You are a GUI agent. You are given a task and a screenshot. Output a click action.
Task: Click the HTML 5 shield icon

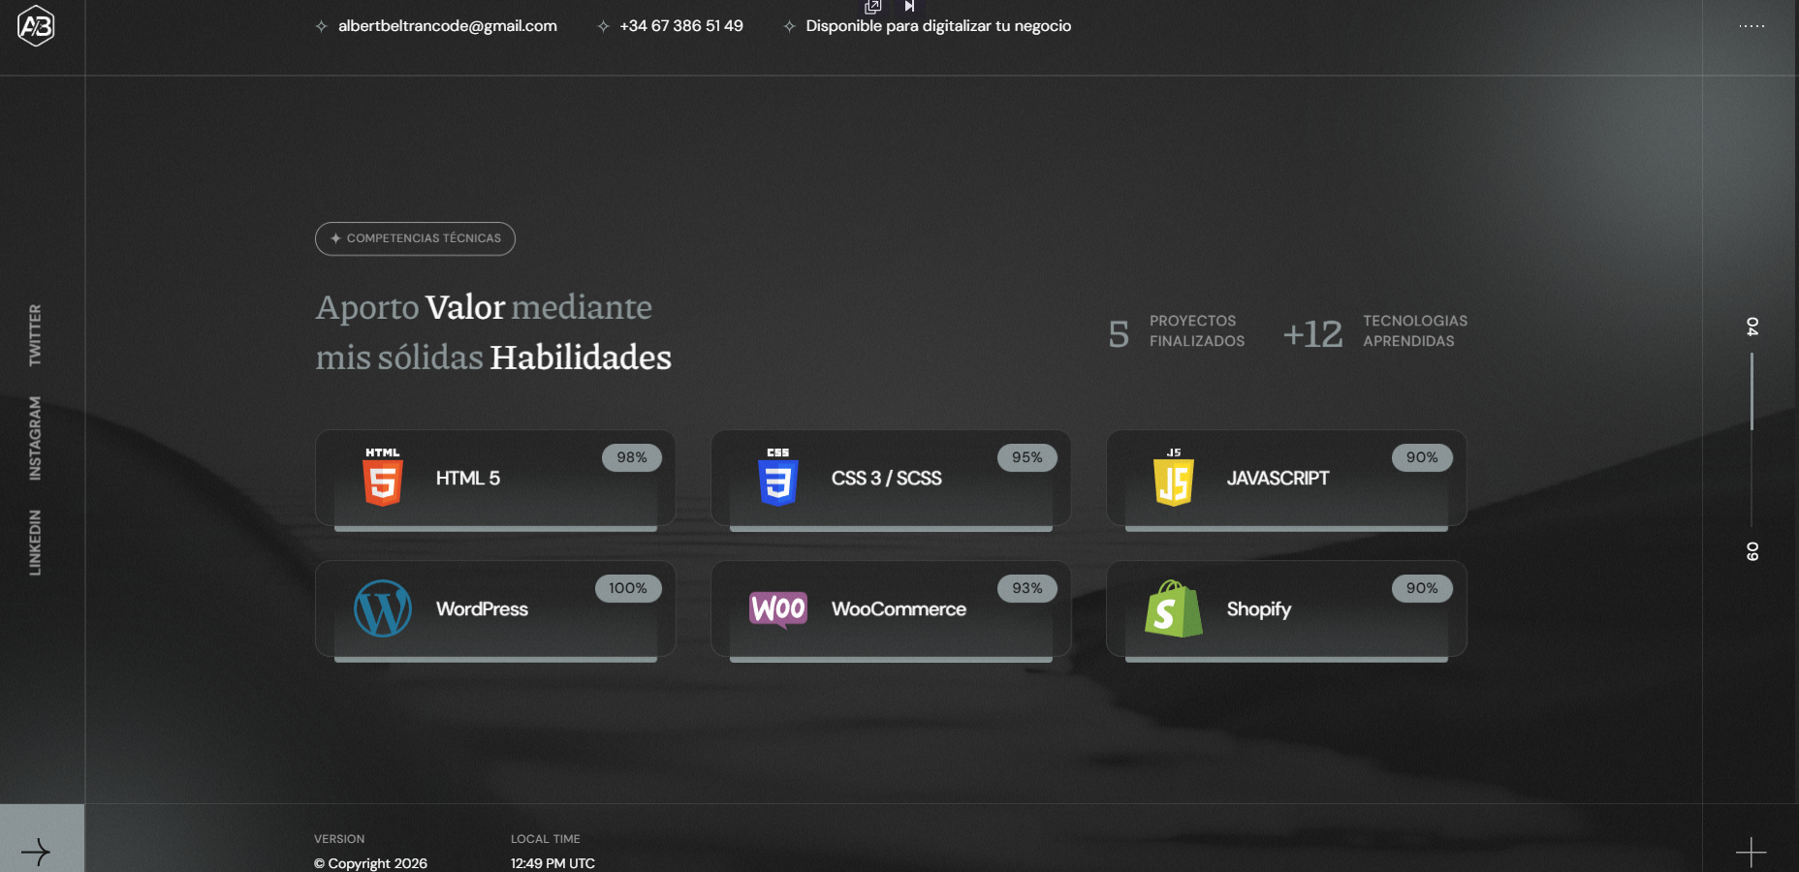383,478
